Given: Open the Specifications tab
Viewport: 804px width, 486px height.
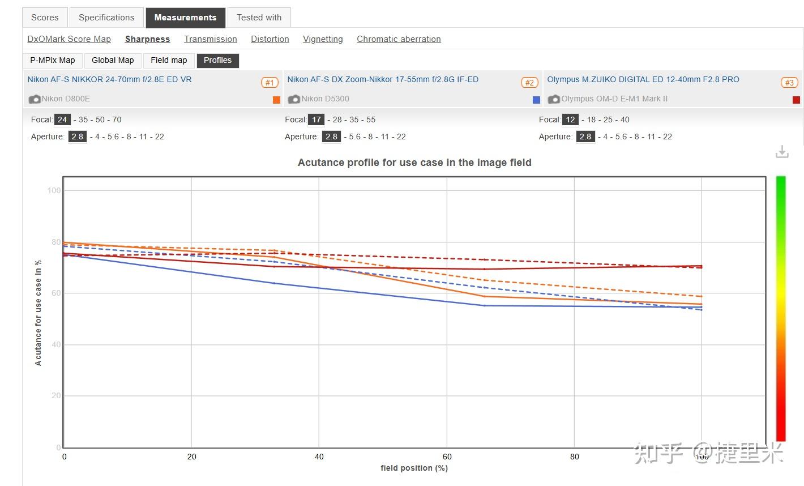Looking at the screenshot, I should coord(106,18).
